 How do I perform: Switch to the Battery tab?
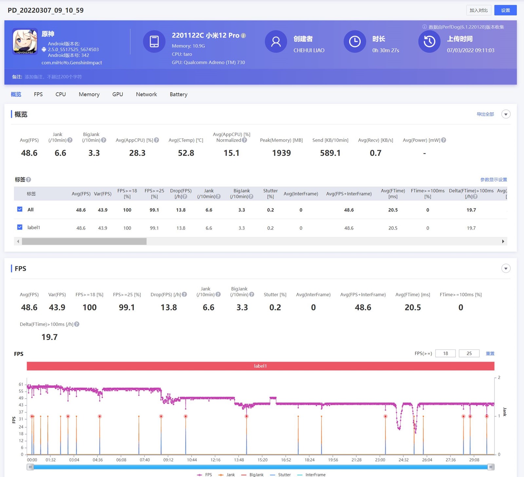(x=178, y=94)
